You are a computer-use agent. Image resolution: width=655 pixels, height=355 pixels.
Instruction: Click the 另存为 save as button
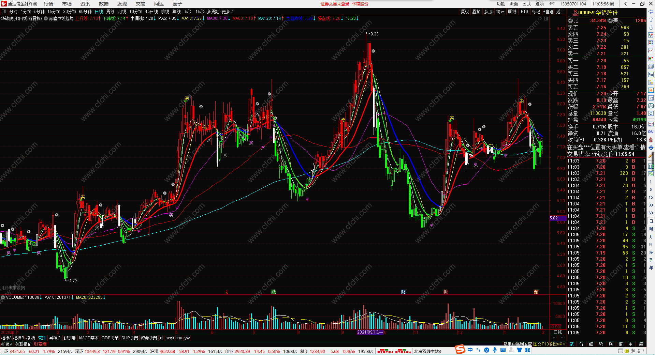[x=55, y=338]
